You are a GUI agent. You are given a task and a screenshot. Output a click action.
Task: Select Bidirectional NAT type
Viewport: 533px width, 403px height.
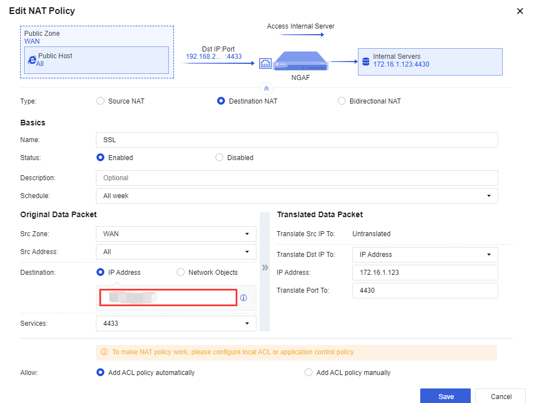click(x=342, y=101)
